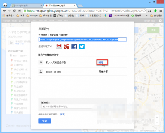165x133 pixels.
Task: Open Google account settings gear
Action: (160, 21)
